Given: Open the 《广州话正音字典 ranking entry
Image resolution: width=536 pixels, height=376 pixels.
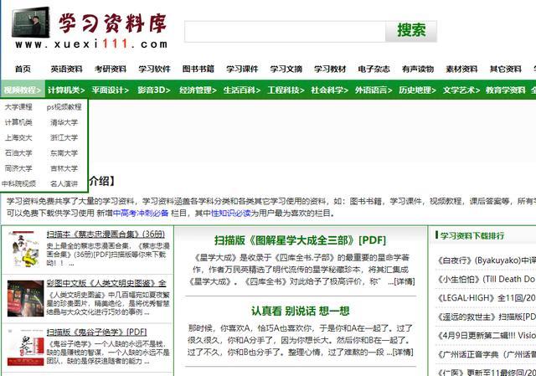Looking at the screenshot, I should click(486, 354).
